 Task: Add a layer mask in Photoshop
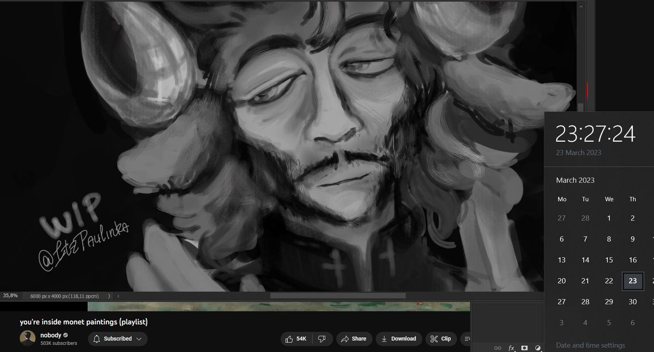point(524,348)
